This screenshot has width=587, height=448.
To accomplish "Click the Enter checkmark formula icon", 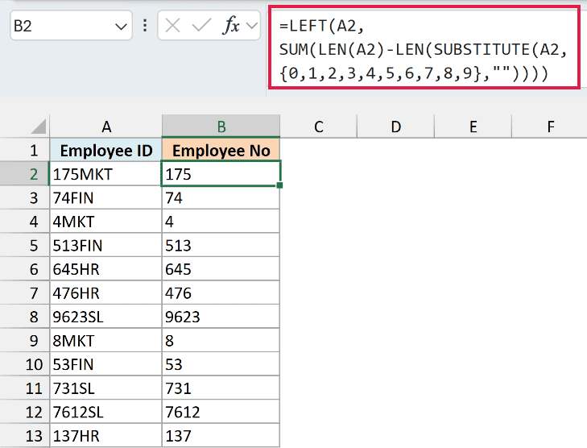I will pos(201,26).
